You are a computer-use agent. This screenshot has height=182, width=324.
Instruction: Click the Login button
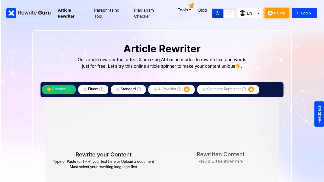(304, 13)
